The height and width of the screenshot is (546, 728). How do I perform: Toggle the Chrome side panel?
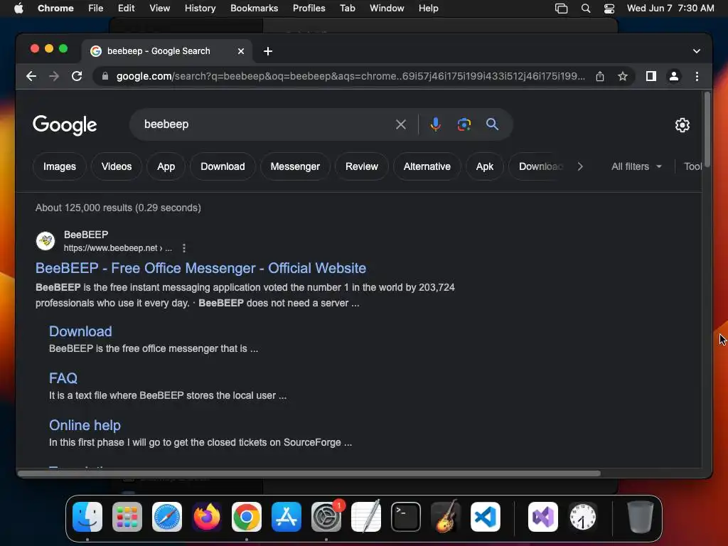pos(651,76)
